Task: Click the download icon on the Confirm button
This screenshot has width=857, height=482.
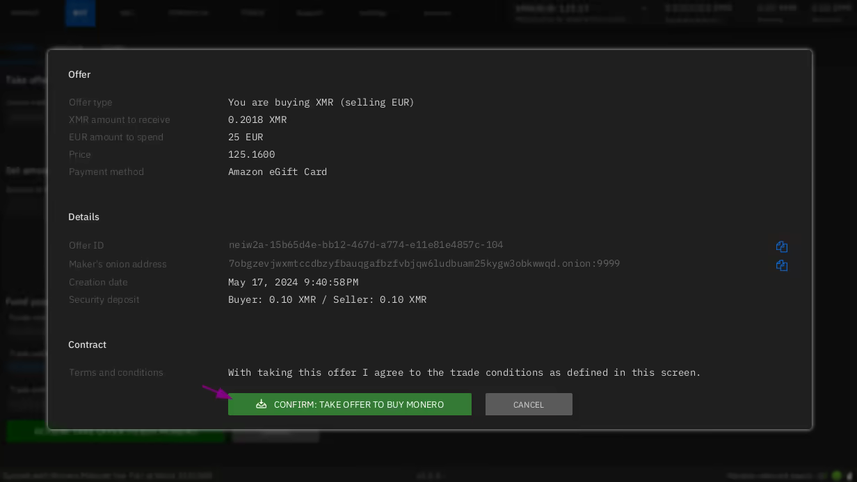Action: coord(262,404)
